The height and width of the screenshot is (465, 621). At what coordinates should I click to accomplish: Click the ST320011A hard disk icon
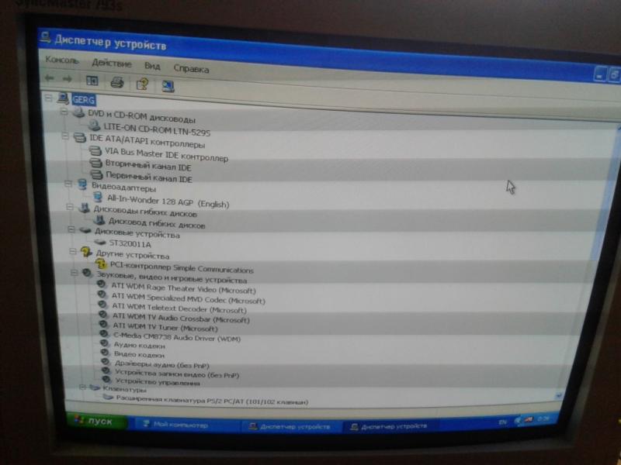[100, 242]
